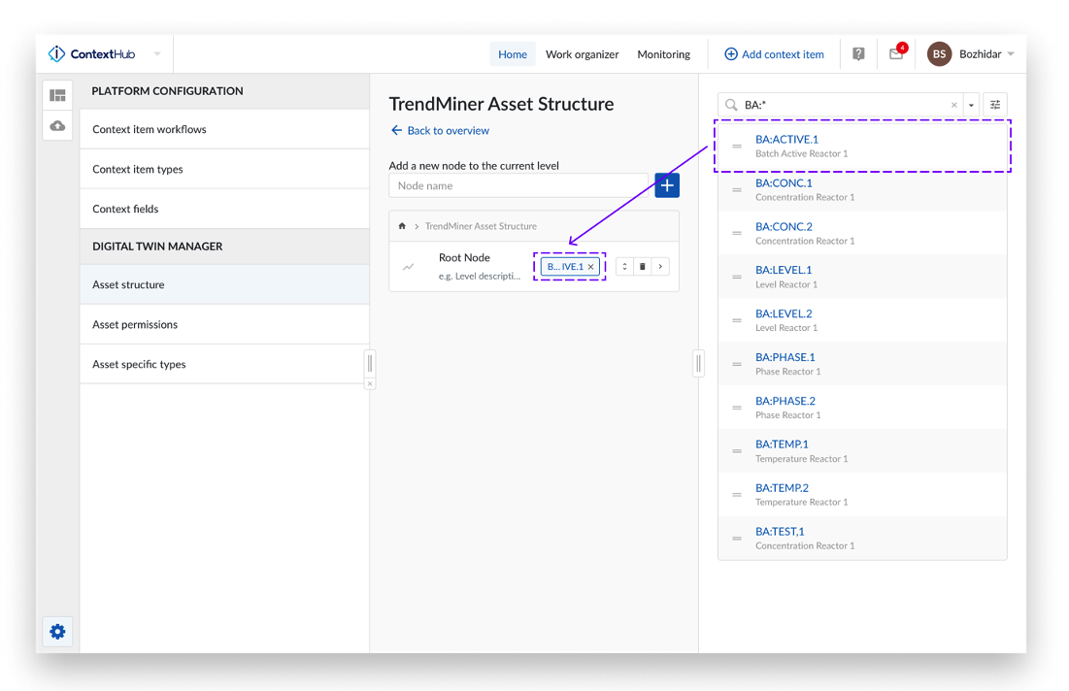Open the ContextHub app switcher dropdown

coord(157,54)
